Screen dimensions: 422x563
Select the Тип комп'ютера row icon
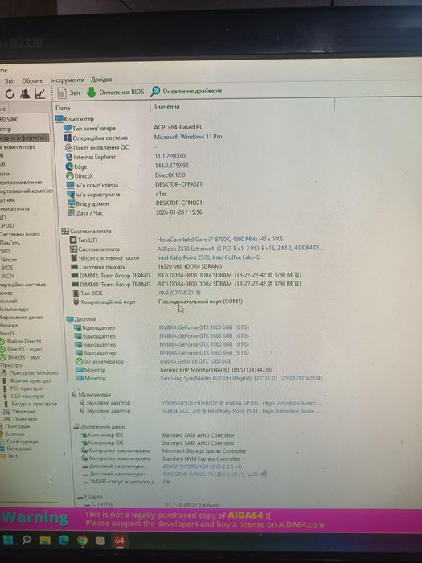67,128
